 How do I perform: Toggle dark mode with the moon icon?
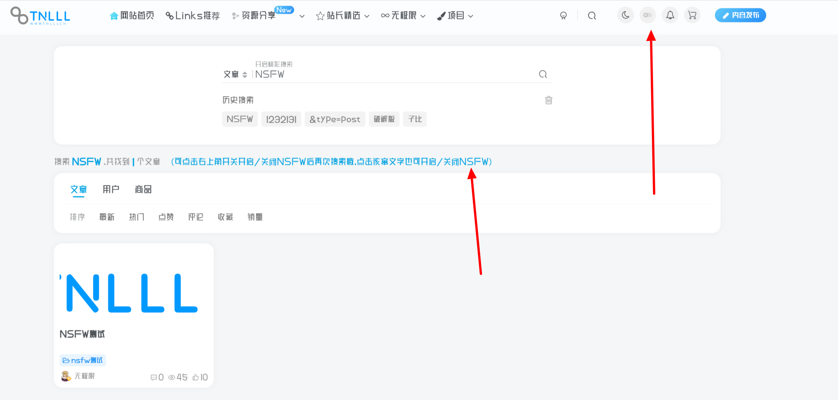click(625, 15)
